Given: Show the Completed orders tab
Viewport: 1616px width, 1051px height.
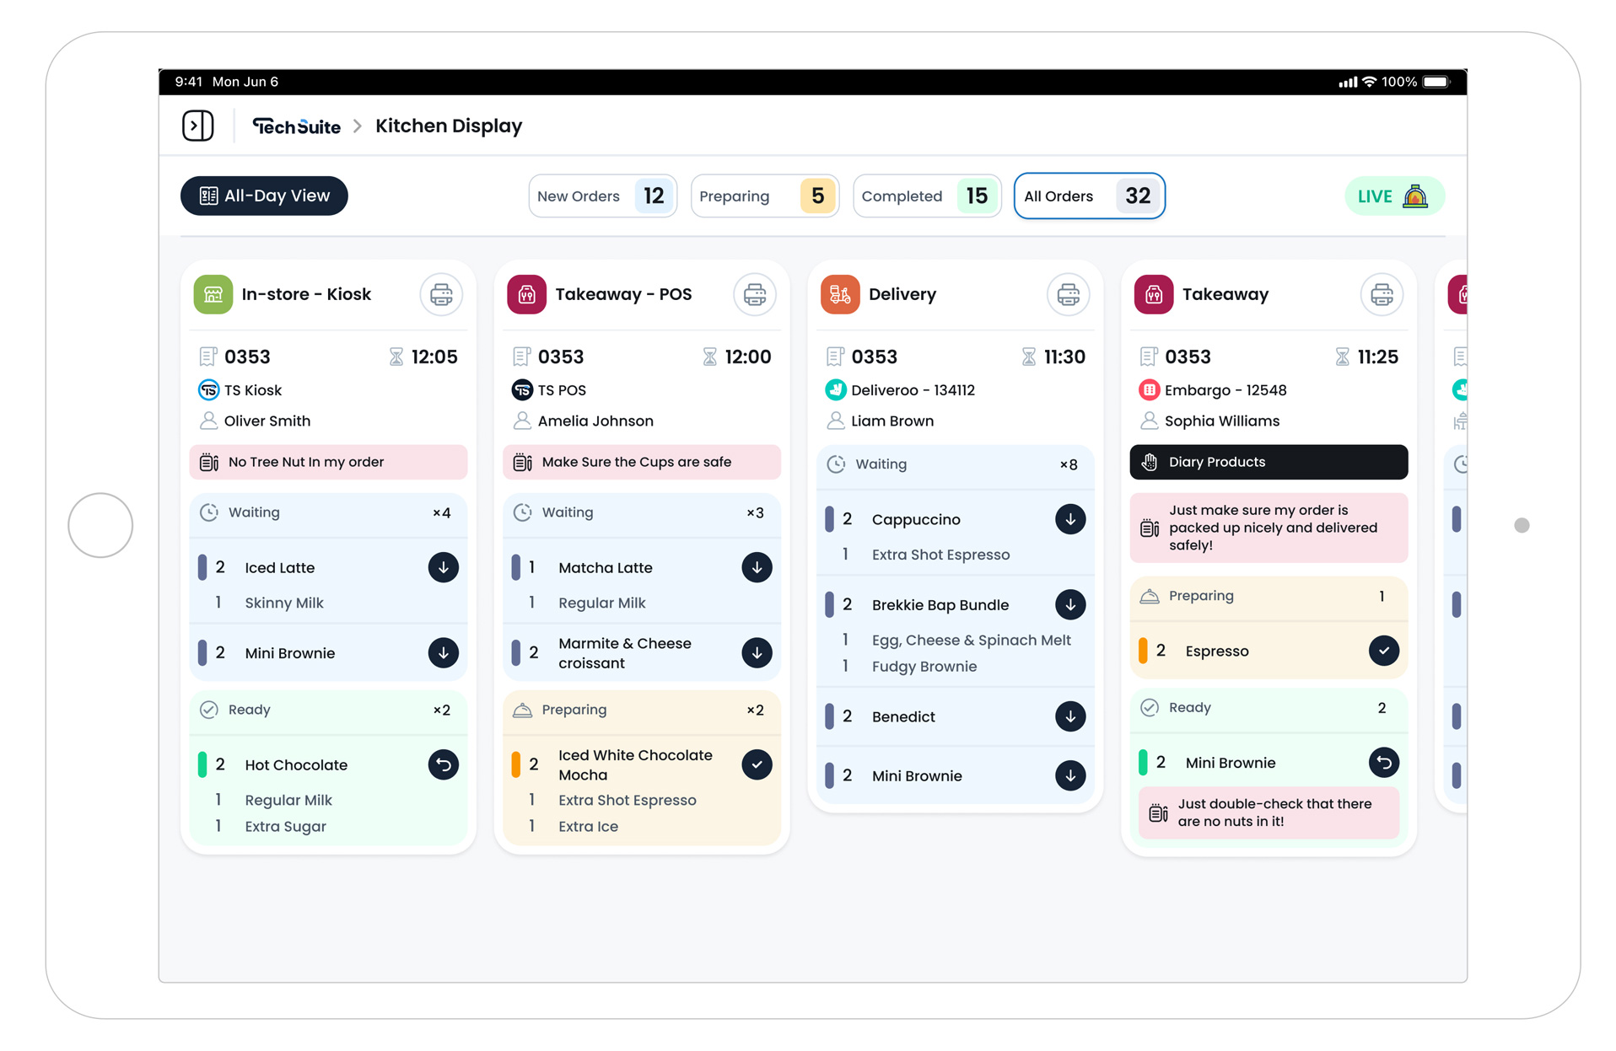Looking at the screenshot, I should coord(926,196).
